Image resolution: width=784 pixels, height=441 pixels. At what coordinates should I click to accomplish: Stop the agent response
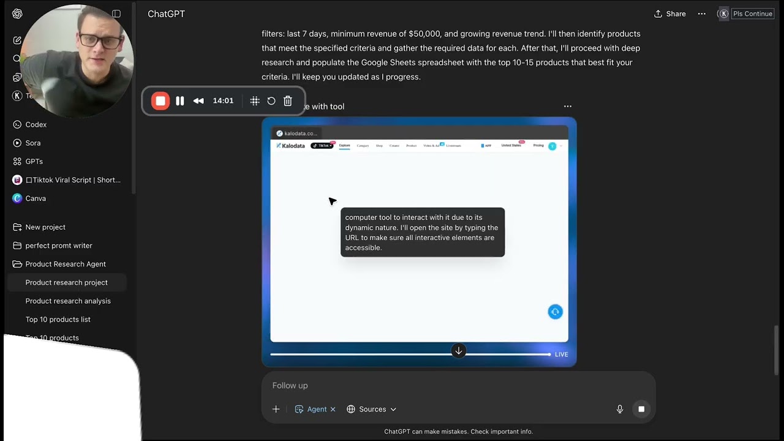click(641, 409)
